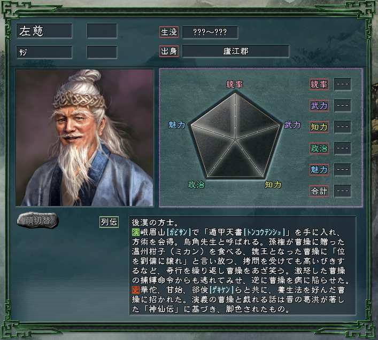Click the 顔切替 face switch button

(37, 220)
